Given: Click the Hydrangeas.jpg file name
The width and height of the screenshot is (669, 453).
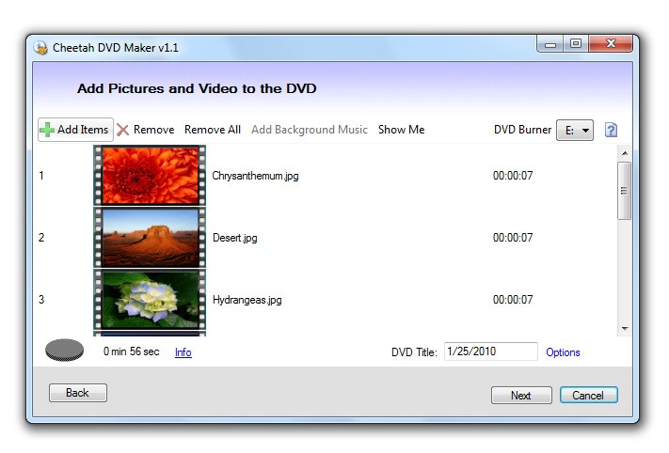Looking at the screenshot, I should coord(247,300).
